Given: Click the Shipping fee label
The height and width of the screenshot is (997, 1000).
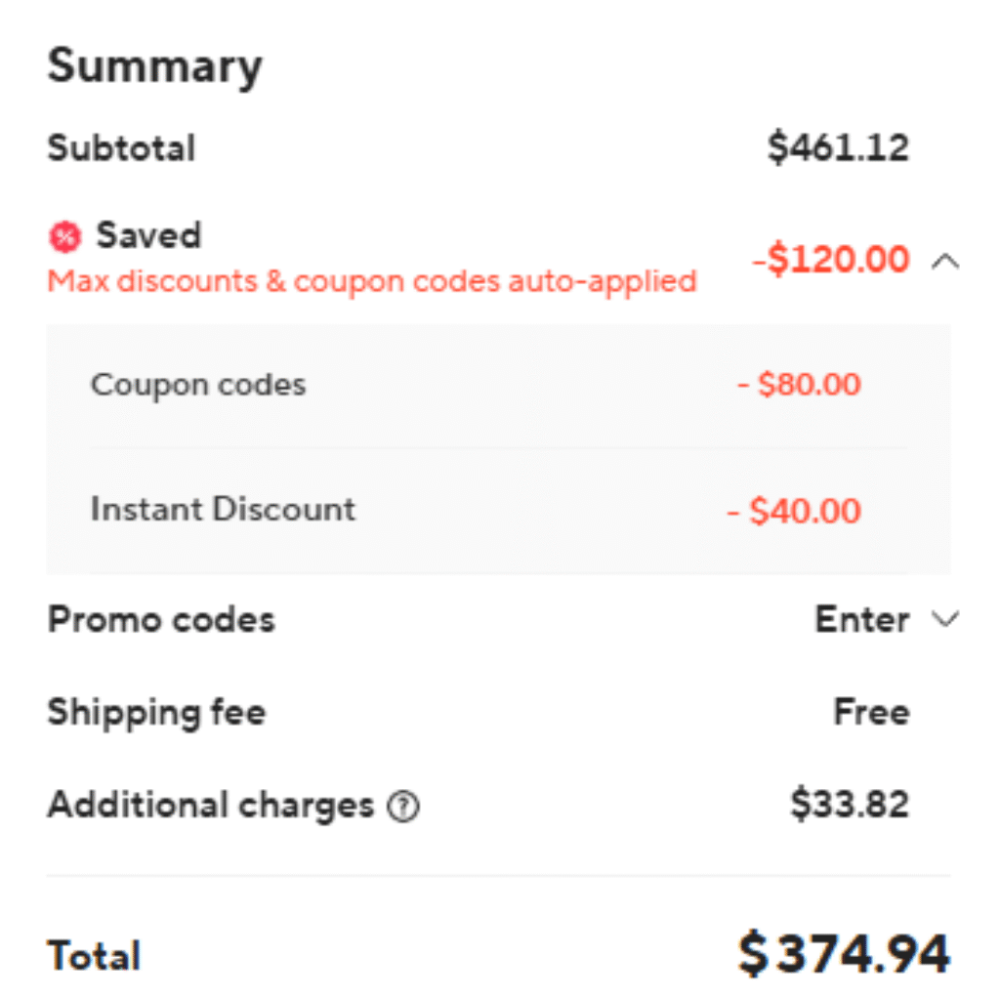Looking at the screenshot, I should [x=156, y=712].
